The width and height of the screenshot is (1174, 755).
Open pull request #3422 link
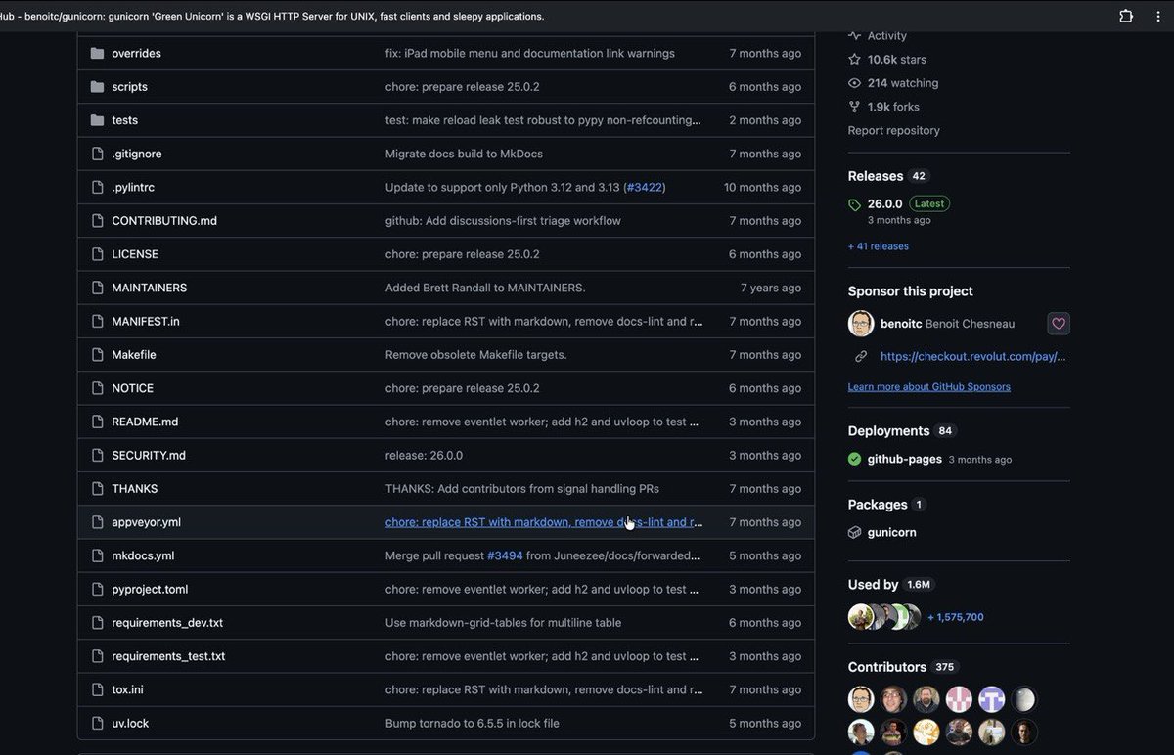[x=644, y=187]
